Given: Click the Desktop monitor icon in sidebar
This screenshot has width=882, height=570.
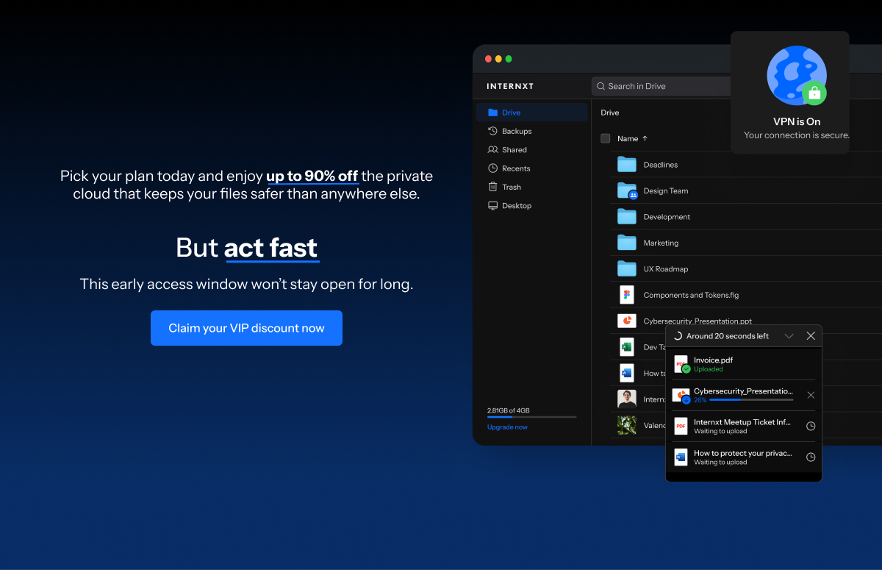Looking at the screenshot, I should point(492,206).
